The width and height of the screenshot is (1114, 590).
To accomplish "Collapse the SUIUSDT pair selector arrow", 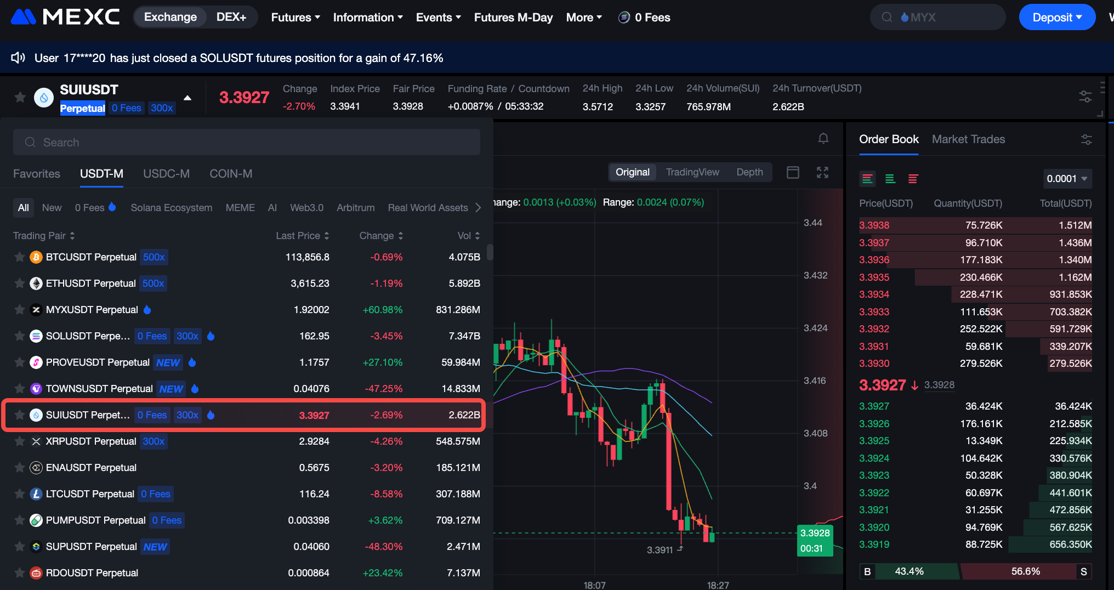I will tap(187, 98).
